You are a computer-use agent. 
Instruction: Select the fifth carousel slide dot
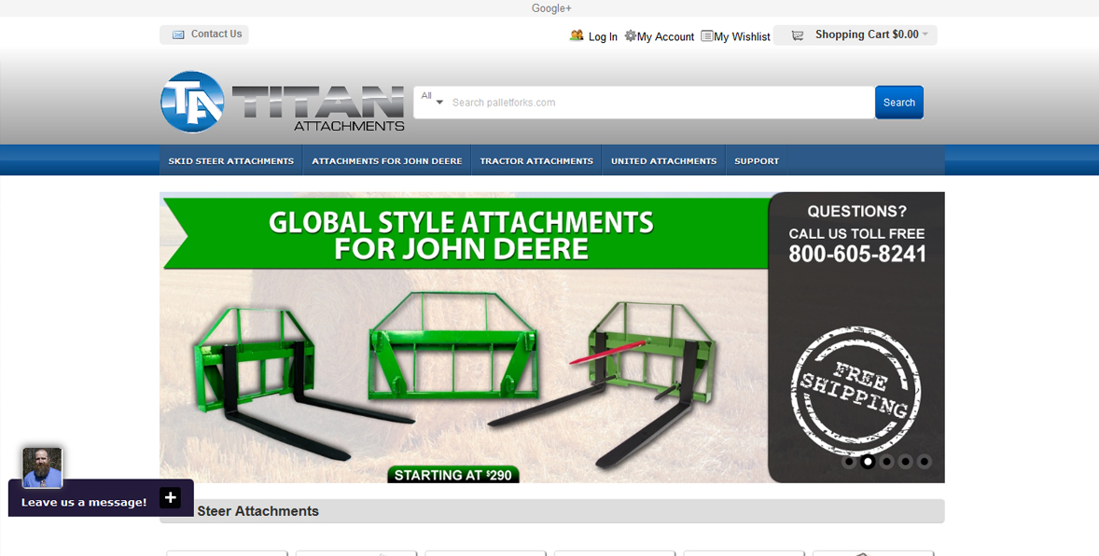[x=925, y=462]
